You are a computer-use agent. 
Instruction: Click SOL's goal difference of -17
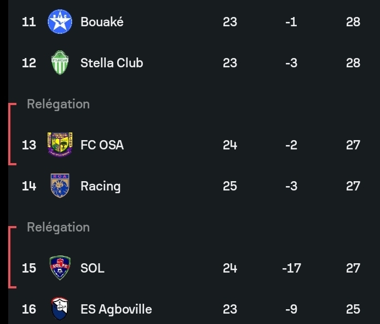[x=291, y=268]
